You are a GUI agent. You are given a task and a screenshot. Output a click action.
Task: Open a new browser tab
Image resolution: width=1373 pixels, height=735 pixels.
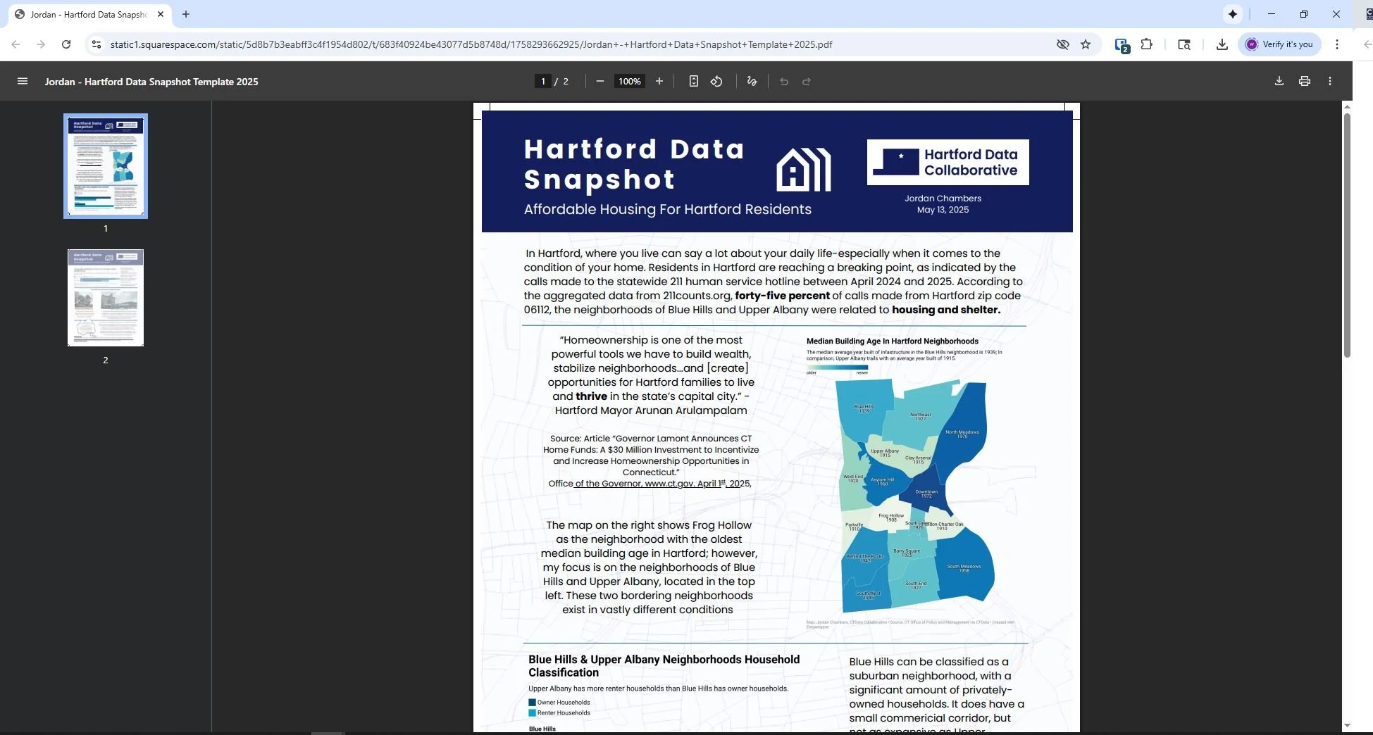(x=186, y=14)
